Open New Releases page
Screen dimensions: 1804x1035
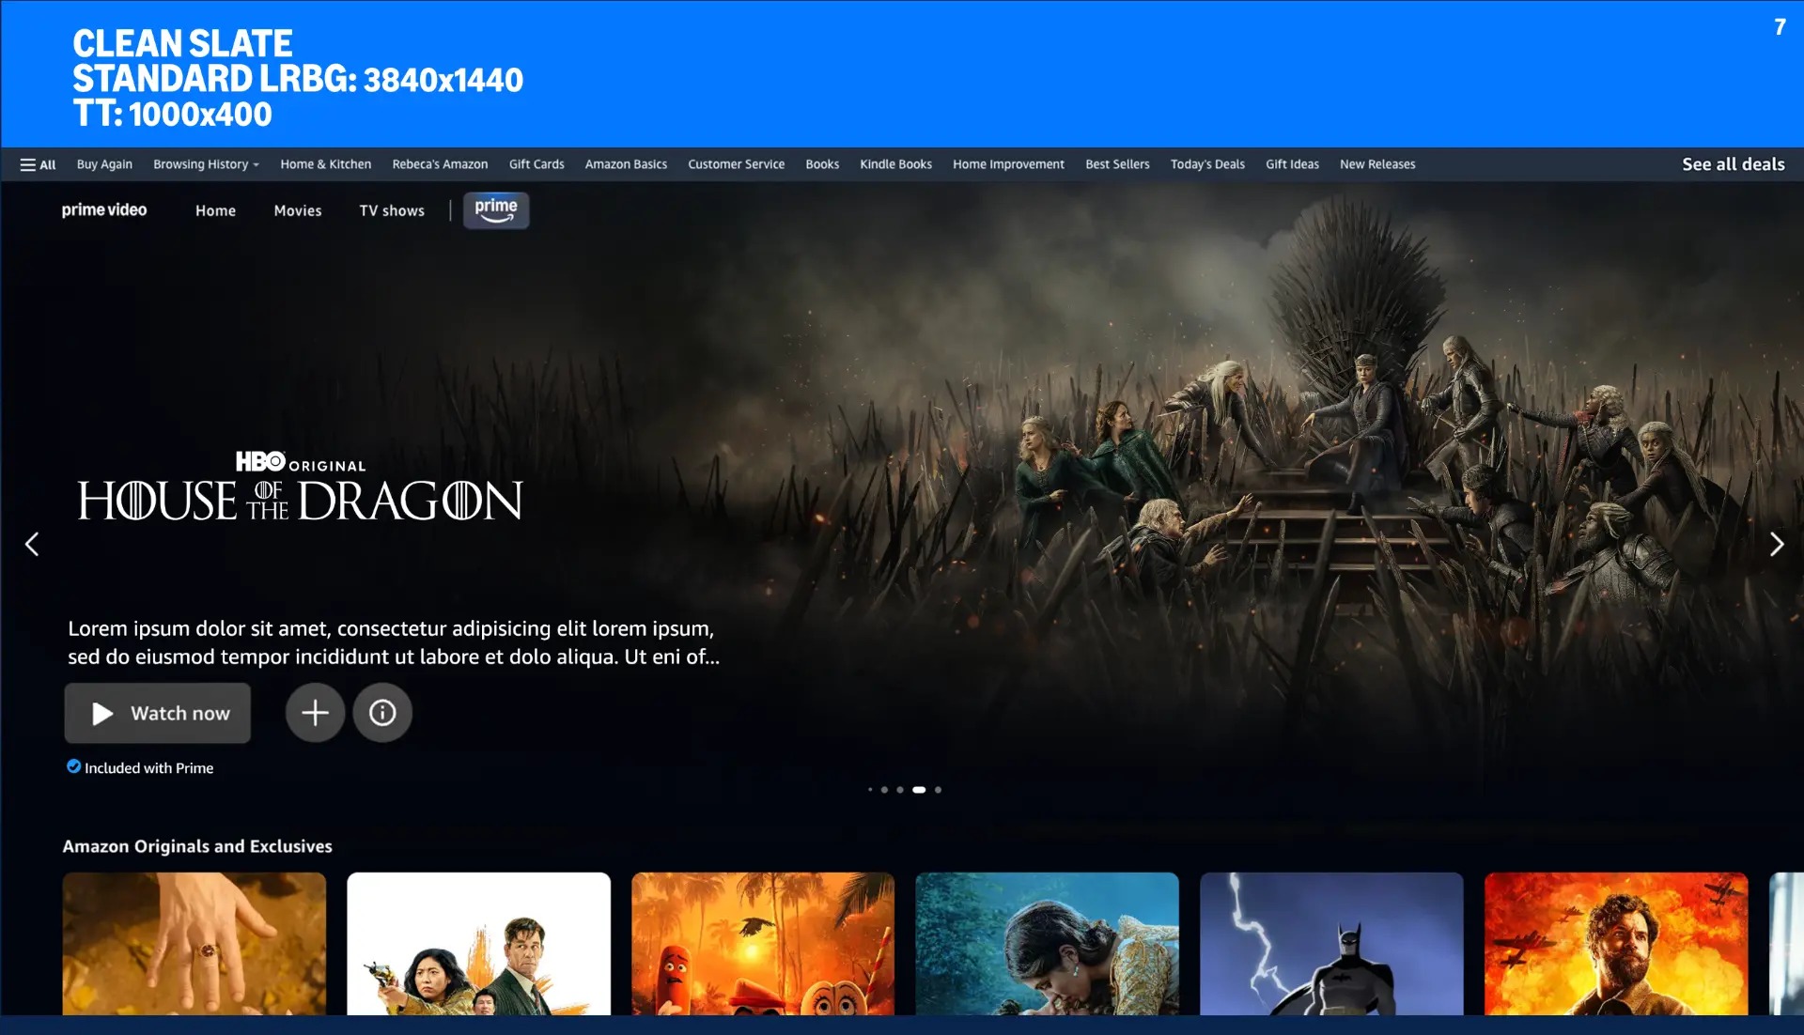click(x=1377, y=164)
